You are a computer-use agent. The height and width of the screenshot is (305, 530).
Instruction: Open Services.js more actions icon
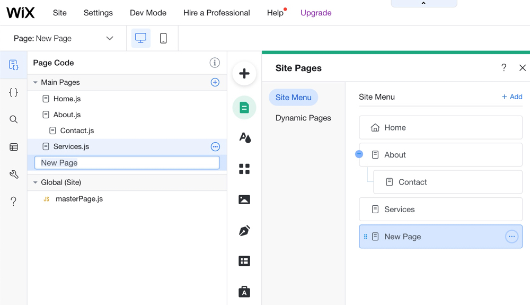215,147
